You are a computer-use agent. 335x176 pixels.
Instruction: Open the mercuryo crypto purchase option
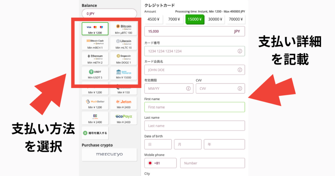(x=109, y=154)
